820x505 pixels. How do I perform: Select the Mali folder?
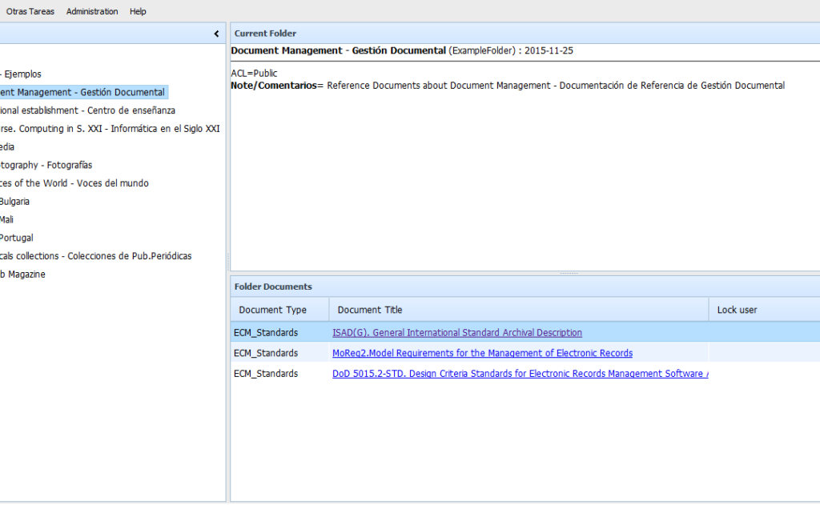click(6, 219)
